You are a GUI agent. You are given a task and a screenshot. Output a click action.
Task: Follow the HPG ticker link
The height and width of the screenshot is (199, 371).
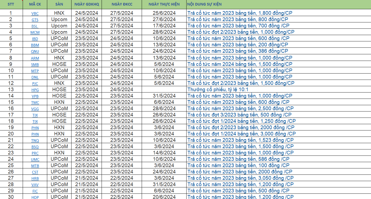click(35, 90)
